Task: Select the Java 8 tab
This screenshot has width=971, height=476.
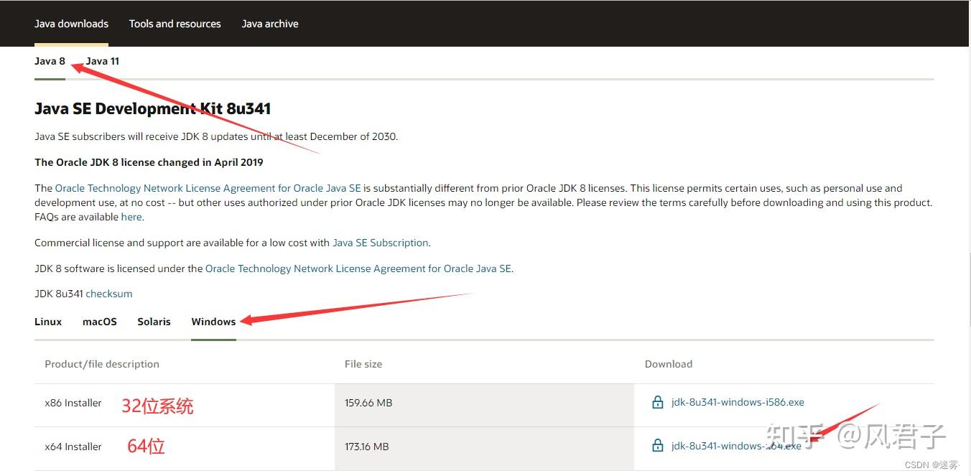Action: tap(50, 61)
